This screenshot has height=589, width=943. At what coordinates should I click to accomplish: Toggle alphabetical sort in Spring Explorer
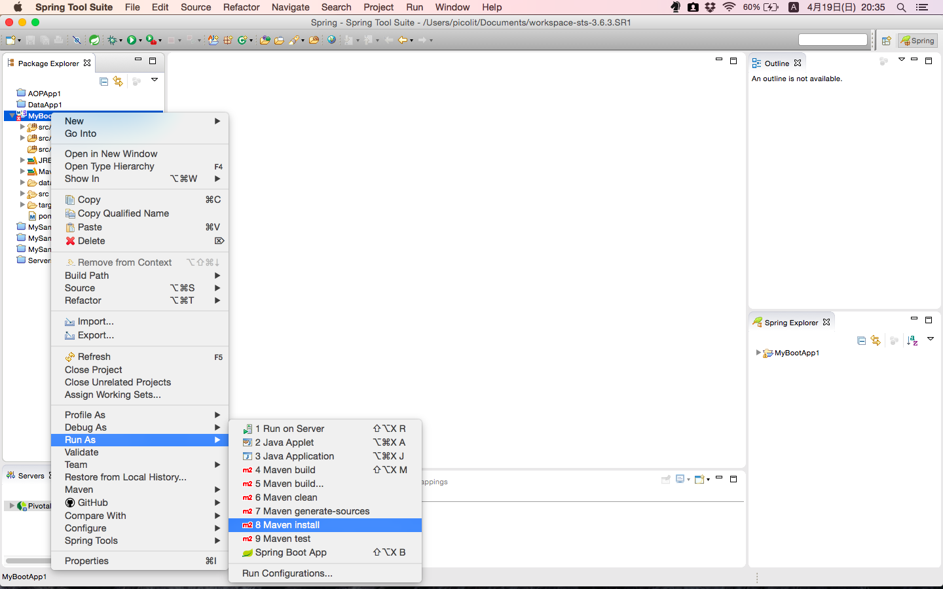pos(912,340)
